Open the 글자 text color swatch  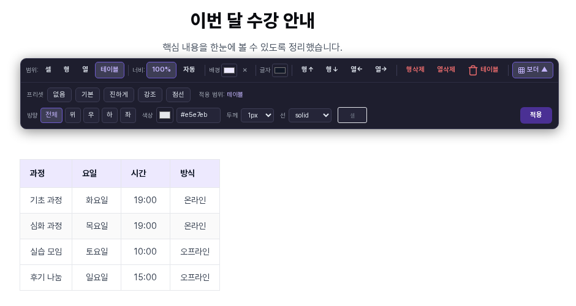[280, 70]
